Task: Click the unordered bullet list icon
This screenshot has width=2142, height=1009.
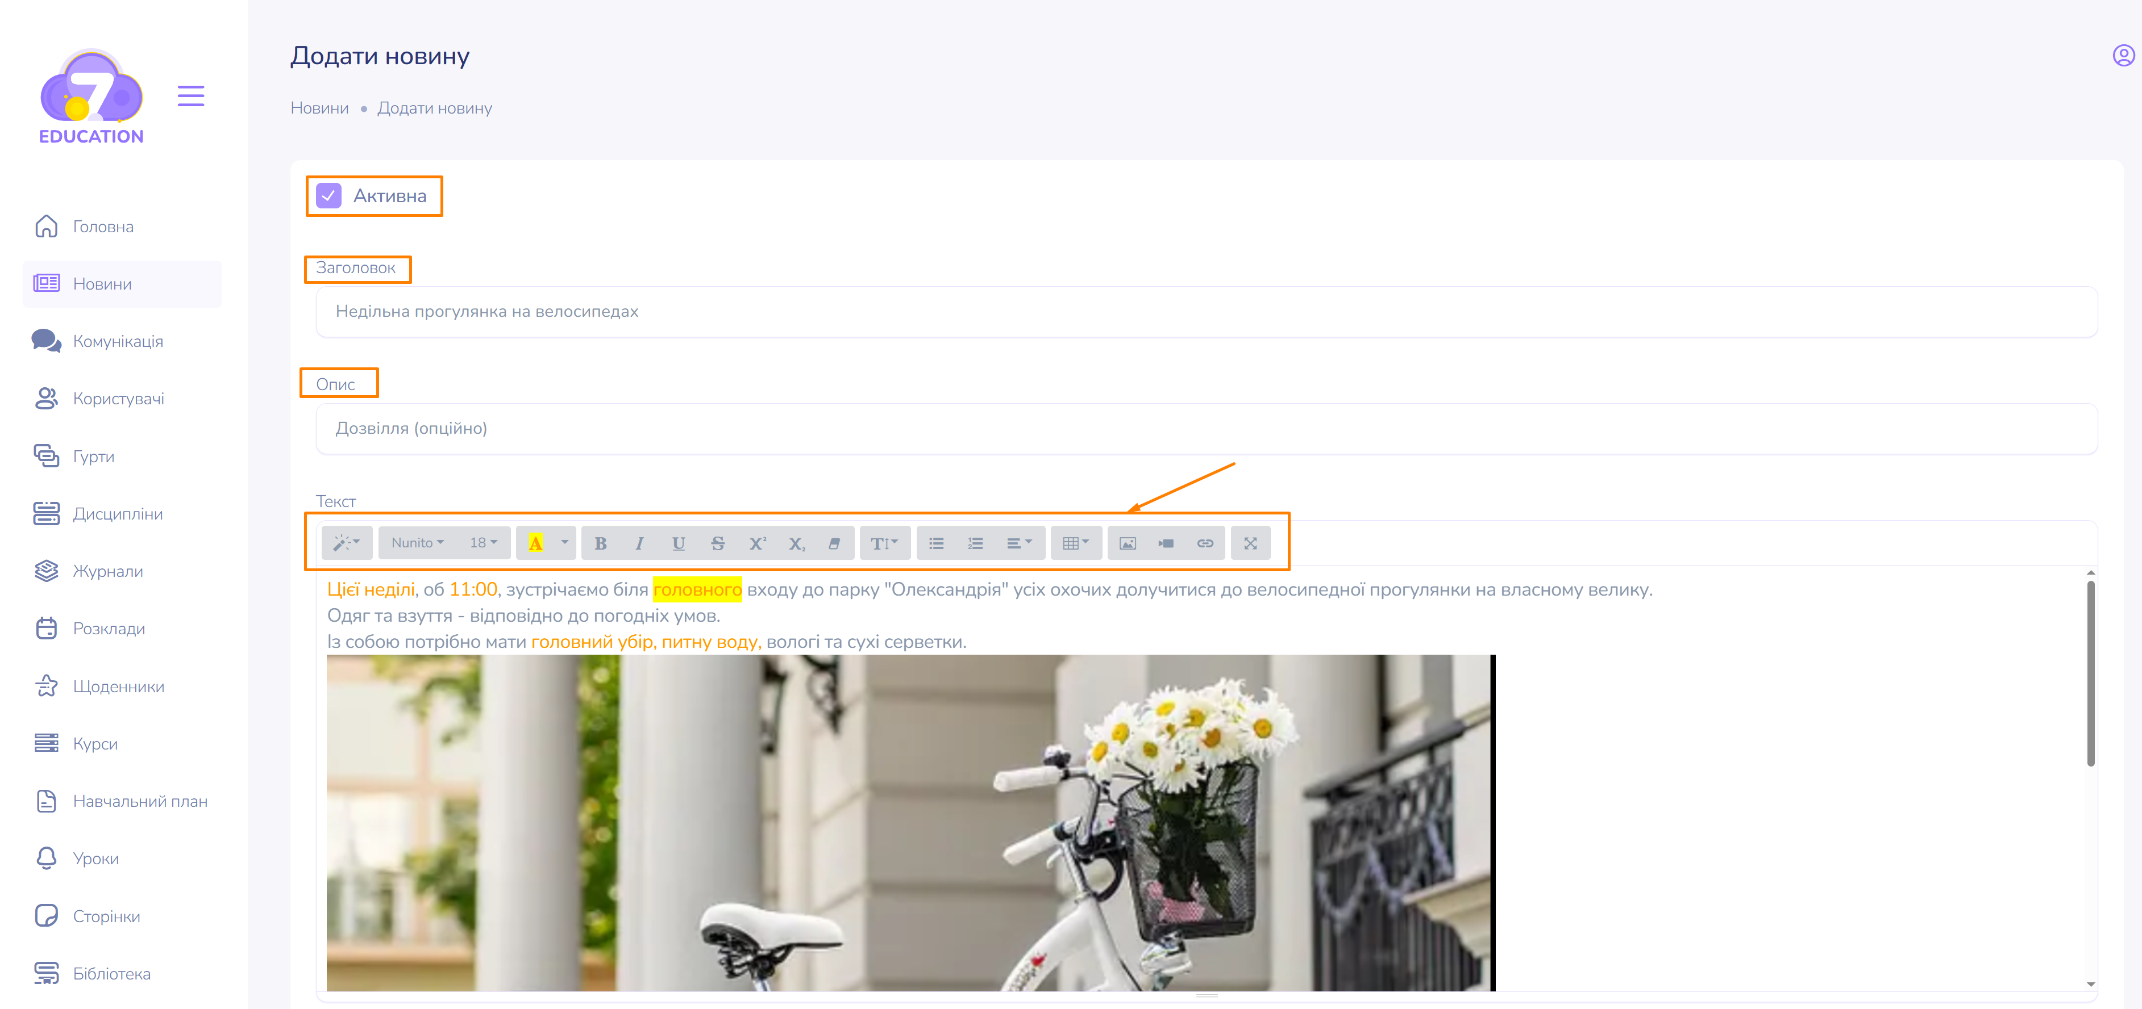Action: [936, 543]
